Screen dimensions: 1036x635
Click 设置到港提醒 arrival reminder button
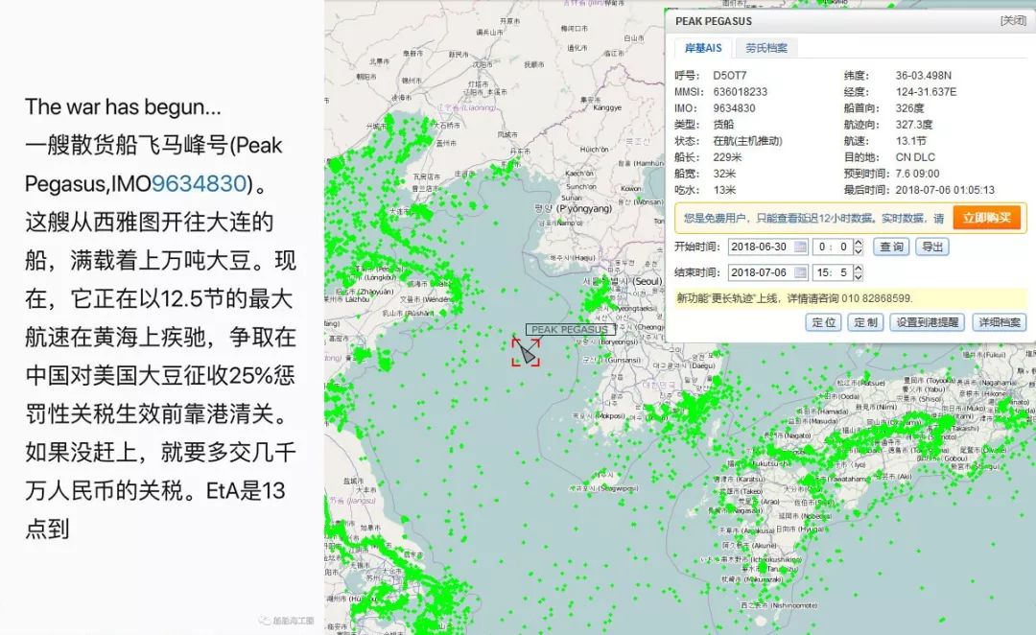pyautogui.click(x=928, y=322)
